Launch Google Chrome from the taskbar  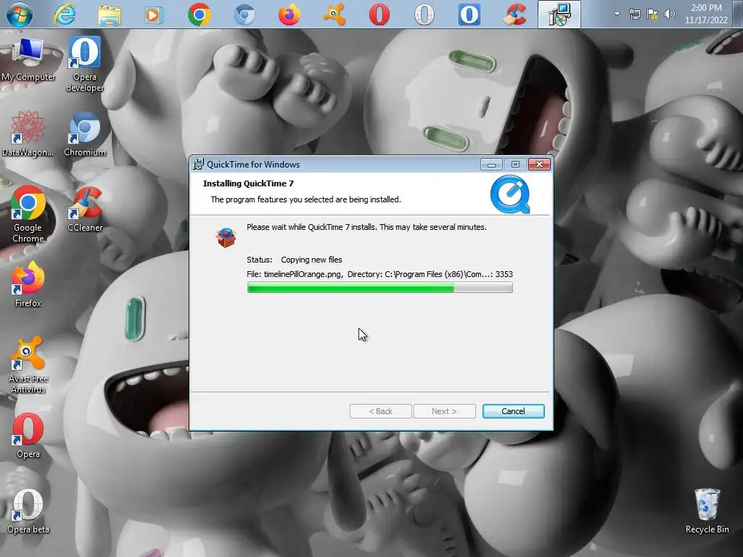point(200,15)
